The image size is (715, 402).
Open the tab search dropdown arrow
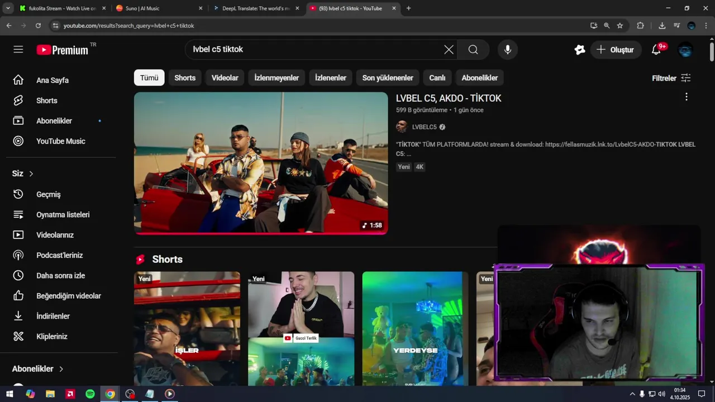pos(8,8)
